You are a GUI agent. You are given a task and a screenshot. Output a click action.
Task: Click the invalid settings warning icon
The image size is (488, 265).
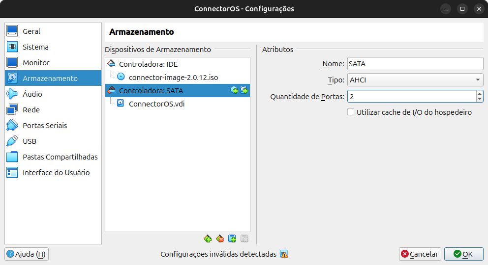tap(284, 254)
